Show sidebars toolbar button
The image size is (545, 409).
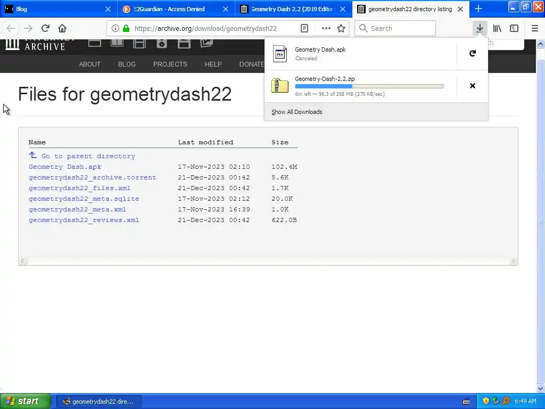click(514, 28)
